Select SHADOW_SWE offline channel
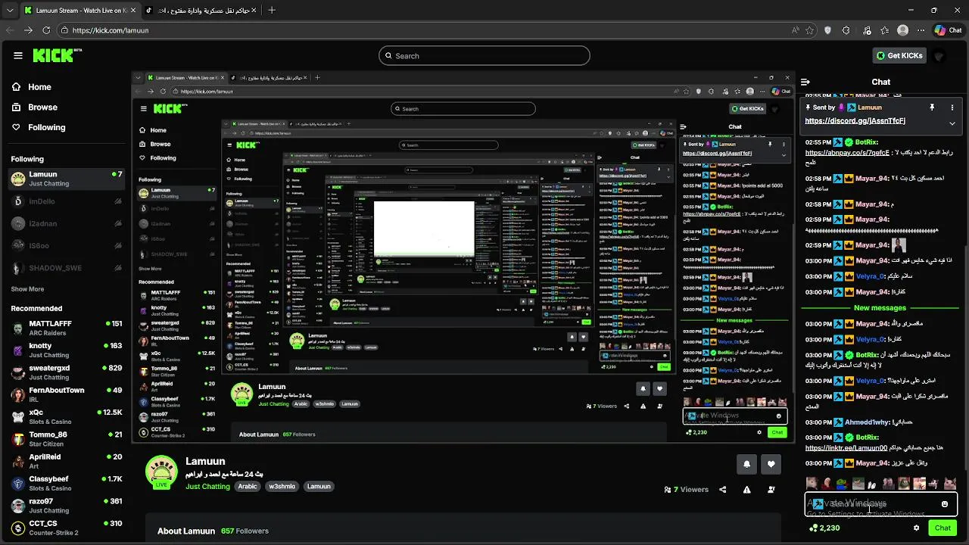 click(x=66, y=268)
